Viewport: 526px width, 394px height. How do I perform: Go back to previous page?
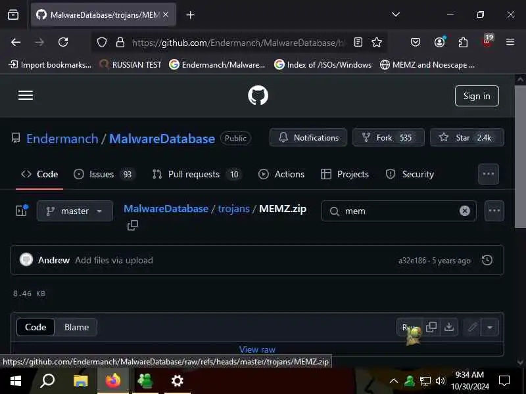(x=16, y=42)
